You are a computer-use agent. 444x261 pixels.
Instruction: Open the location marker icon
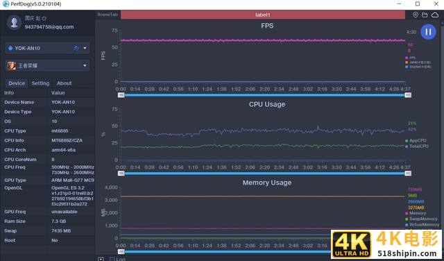(415, 15)
